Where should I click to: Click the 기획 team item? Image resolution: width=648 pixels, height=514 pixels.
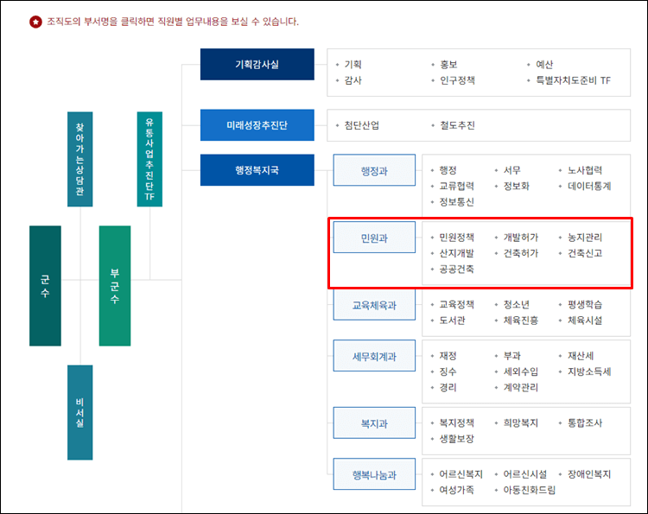click(353, 65)
